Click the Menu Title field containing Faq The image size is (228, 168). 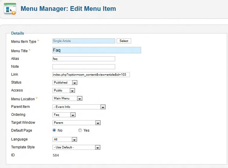pos(96,50)
